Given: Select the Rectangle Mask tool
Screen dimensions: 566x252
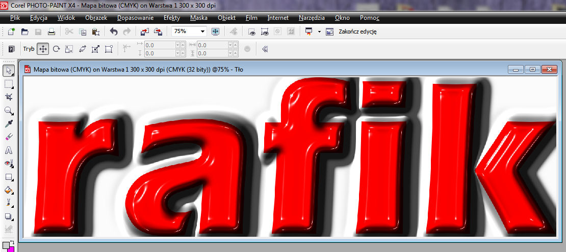Looking at the screenshot, I should tap(9, 84).
